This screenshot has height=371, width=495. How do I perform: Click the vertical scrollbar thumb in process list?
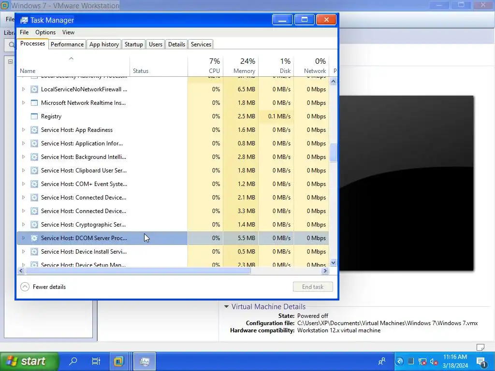pyautogui.click(x=334, y=153)
